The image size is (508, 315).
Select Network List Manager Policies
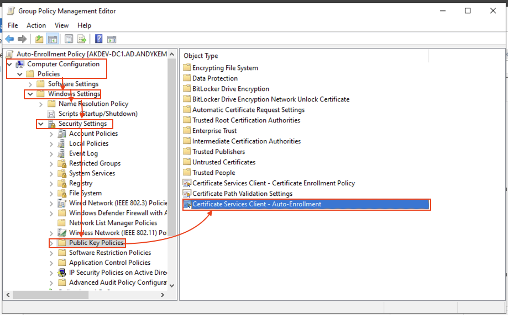click(113, 223)
